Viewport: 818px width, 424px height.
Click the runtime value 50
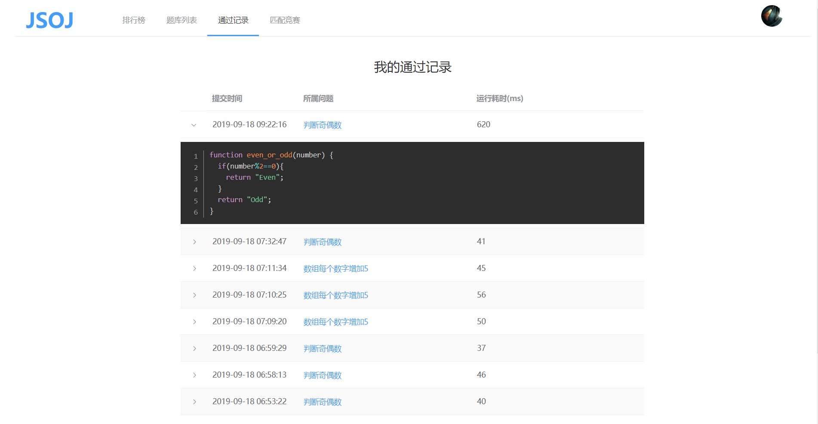[481, 321]
